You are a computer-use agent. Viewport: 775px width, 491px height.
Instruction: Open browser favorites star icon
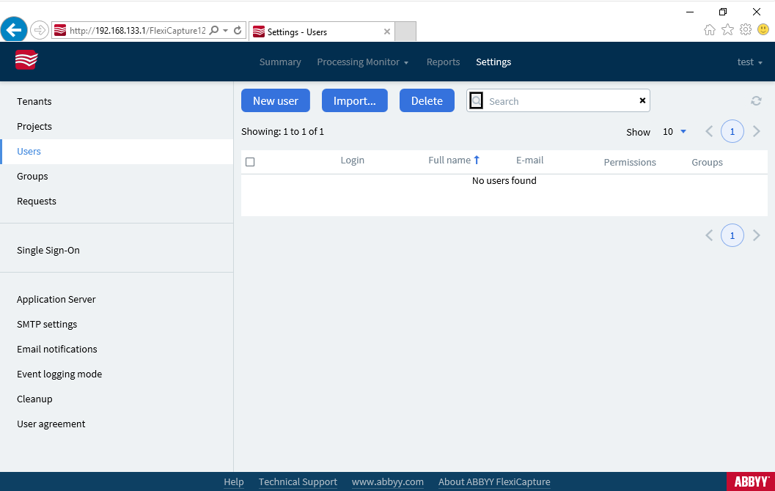pos(727,30)
